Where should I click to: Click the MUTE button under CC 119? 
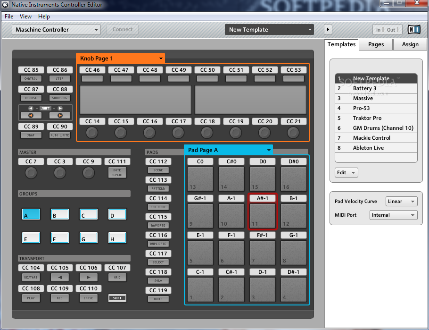158,299
